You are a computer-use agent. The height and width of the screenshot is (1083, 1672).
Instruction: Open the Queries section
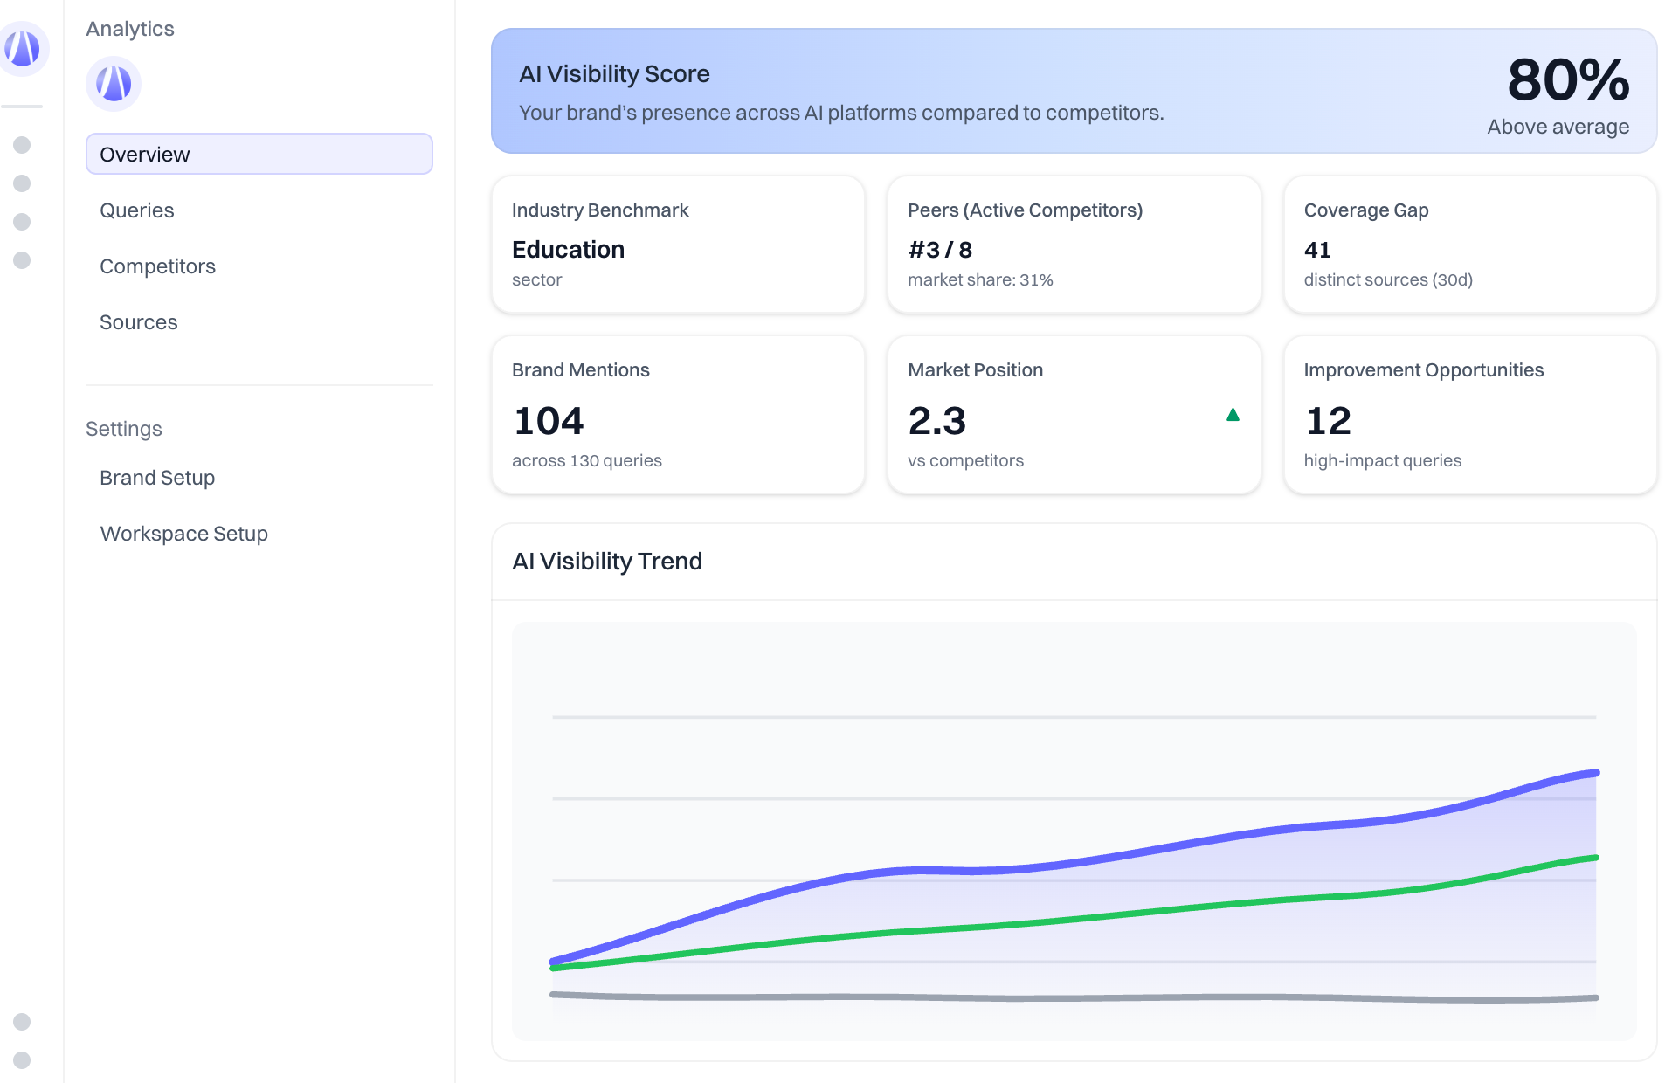[137, 210]
